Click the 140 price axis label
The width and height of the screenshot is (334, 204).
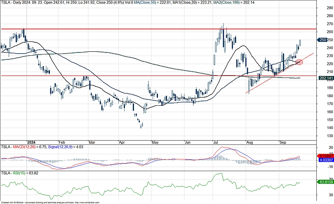(x=330, y=128)
